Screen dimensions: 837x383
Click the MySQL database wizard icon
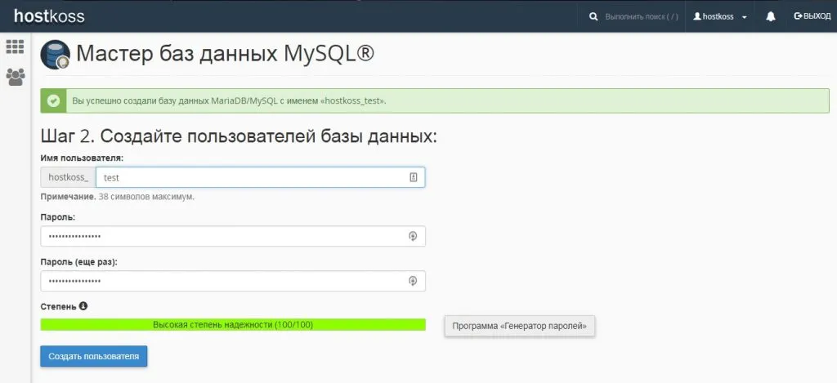tap(56, 55)
